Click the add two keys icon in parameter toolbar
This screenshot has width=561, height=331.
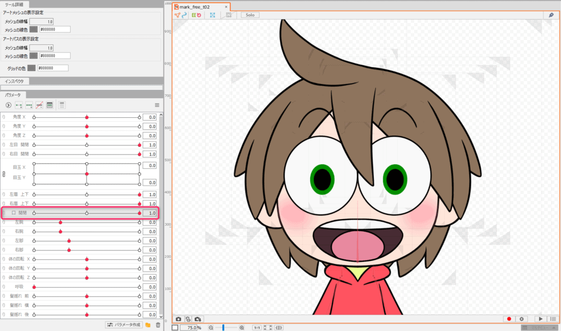[x=19, y=105]
